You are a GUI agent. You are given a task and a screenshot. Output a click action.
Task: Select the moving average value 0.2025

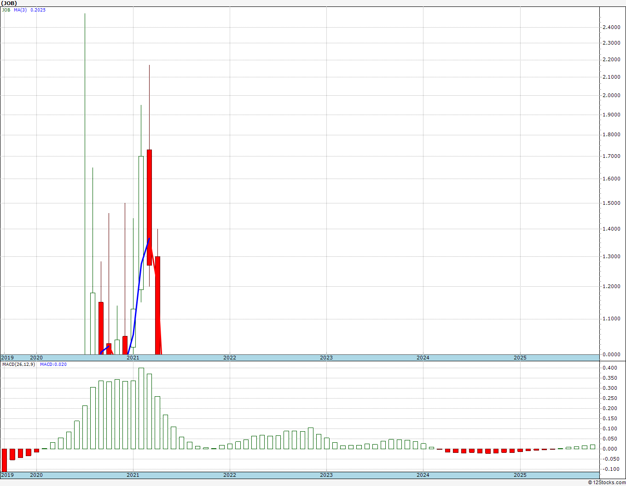tap(38, 10)
